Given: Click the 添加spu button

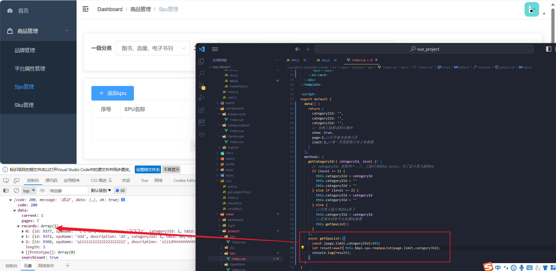Looking at the screenshot, I should pos(112,93).
